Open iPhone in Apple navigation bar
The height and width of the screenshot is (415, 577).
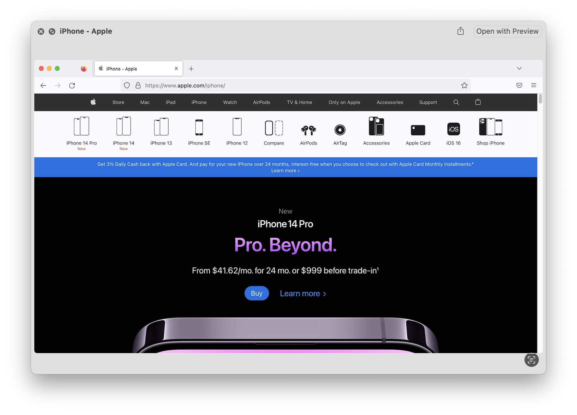pyautogui.click(x=199, y=102)
